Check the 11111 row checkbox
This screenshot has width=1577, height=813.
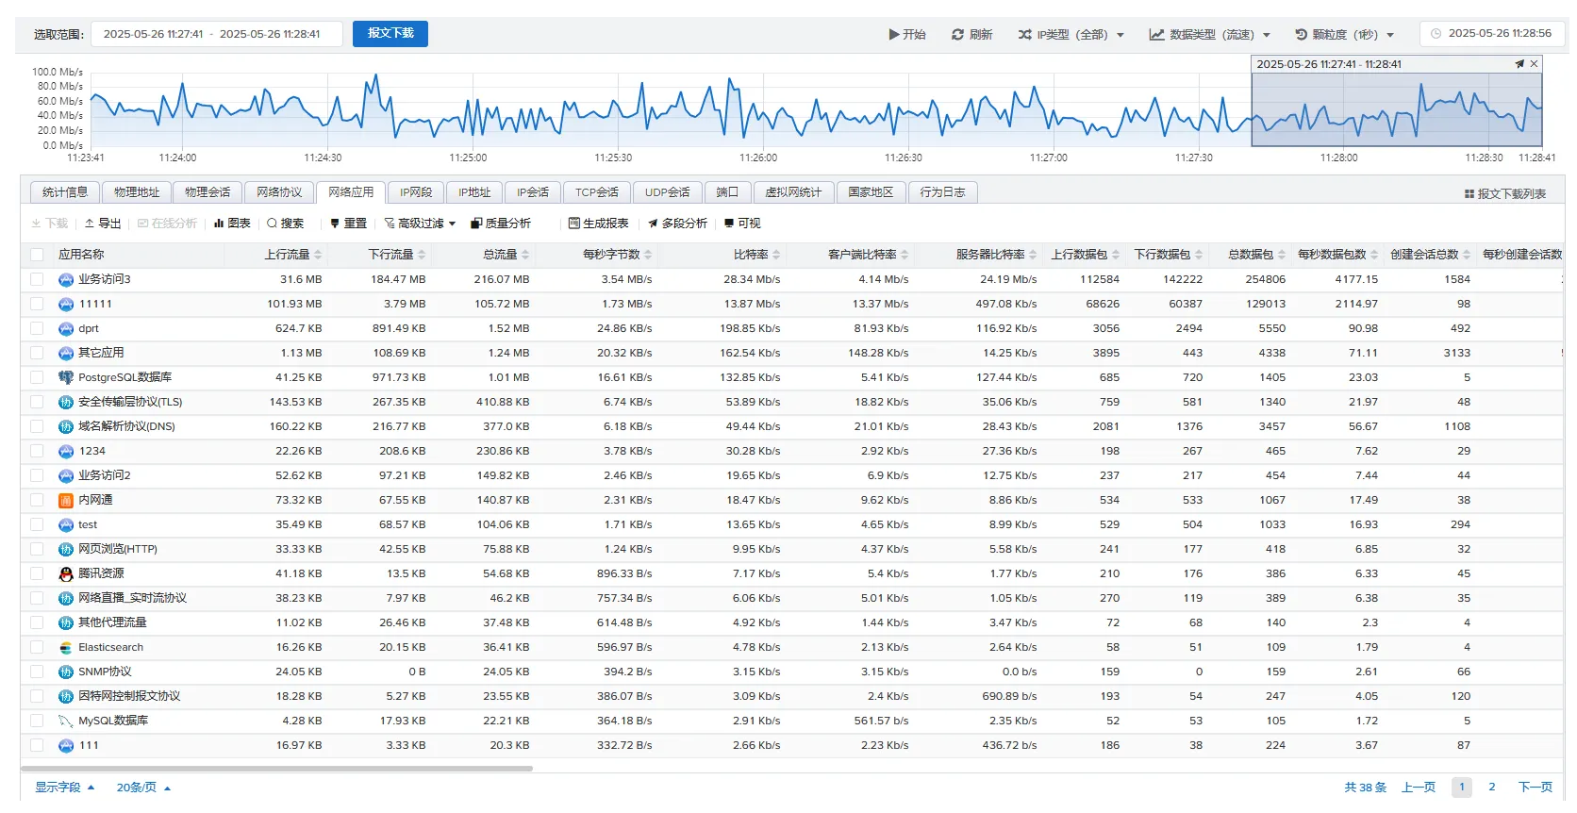(37, 304)
